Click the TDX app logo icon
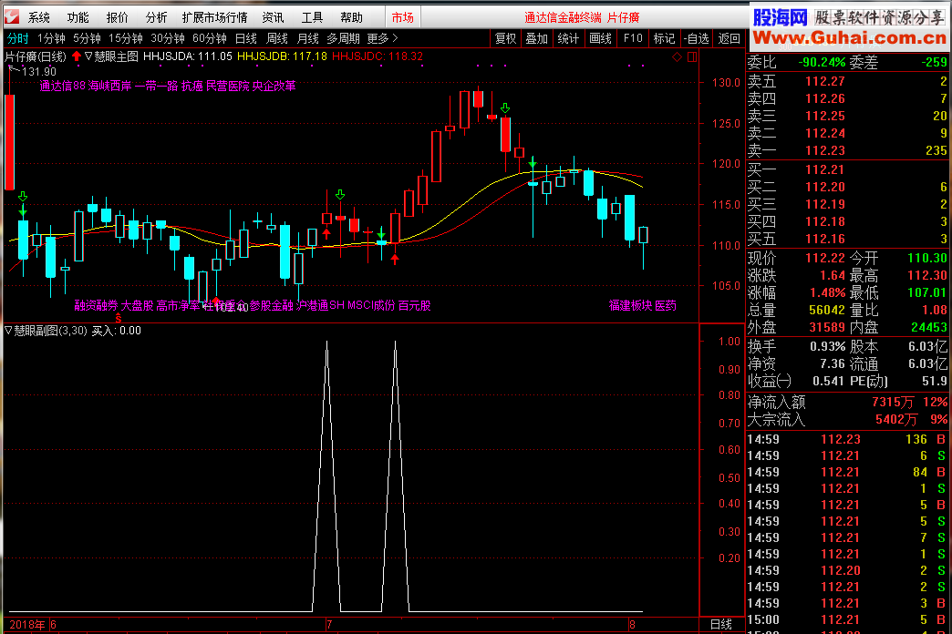This screenshot has width=952, height=634. point(11,16)
